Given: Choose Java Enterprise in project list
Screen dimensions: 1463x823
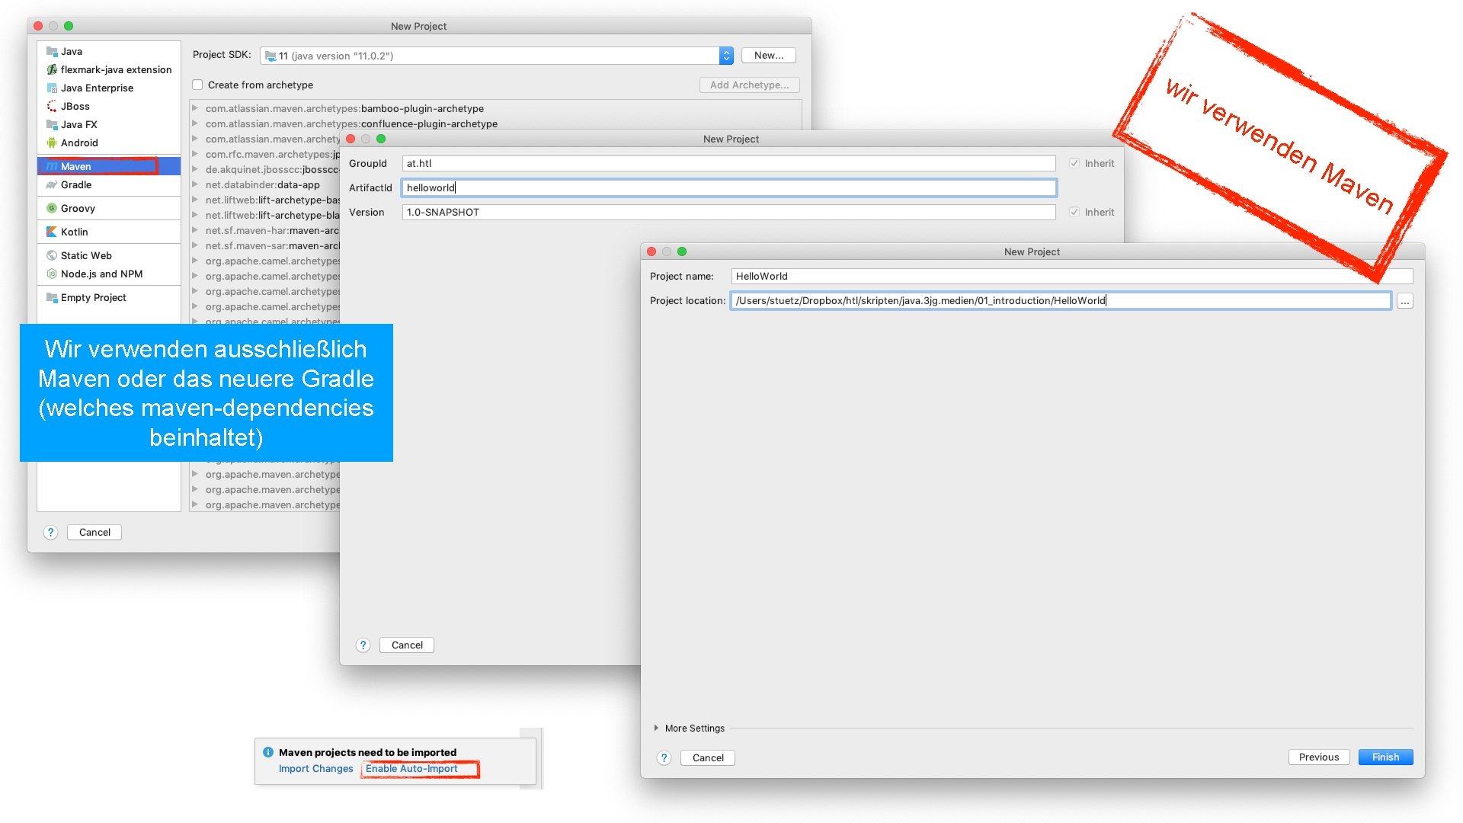Looking at the screenshot, I should 109,88.
